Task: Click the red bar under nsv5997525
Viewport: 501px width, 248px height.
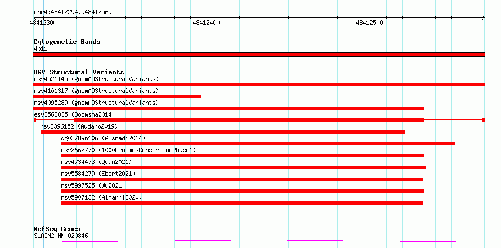Action: 243,191
